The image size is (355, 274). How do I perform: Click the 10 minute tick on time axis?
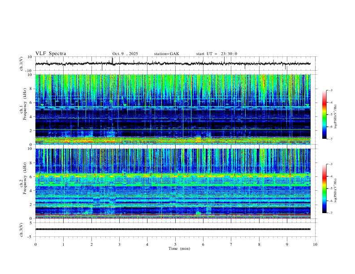pos(315,244)
